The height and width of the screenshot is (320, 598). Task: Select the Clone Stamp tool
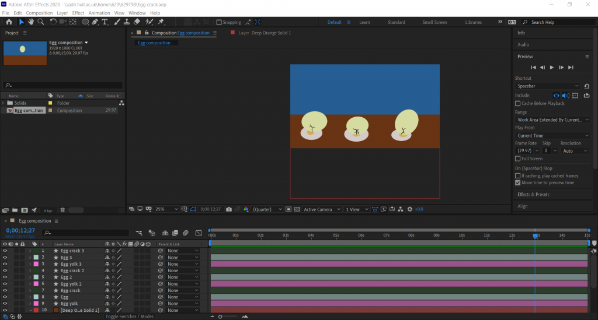(x=127, y=22)
